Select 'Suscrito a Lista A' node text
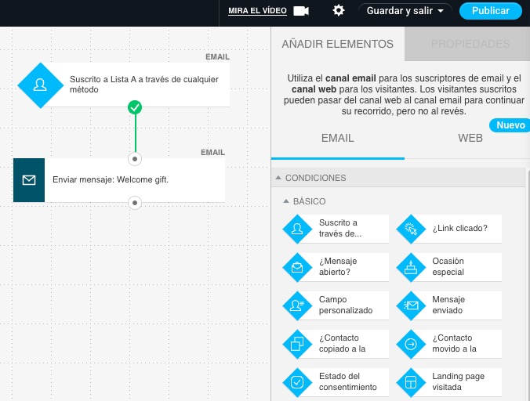 coord(144,85)
